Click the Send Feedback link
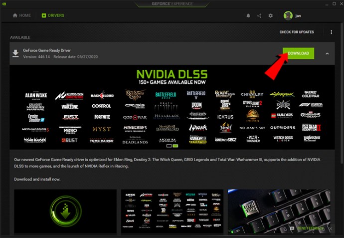 310,229
